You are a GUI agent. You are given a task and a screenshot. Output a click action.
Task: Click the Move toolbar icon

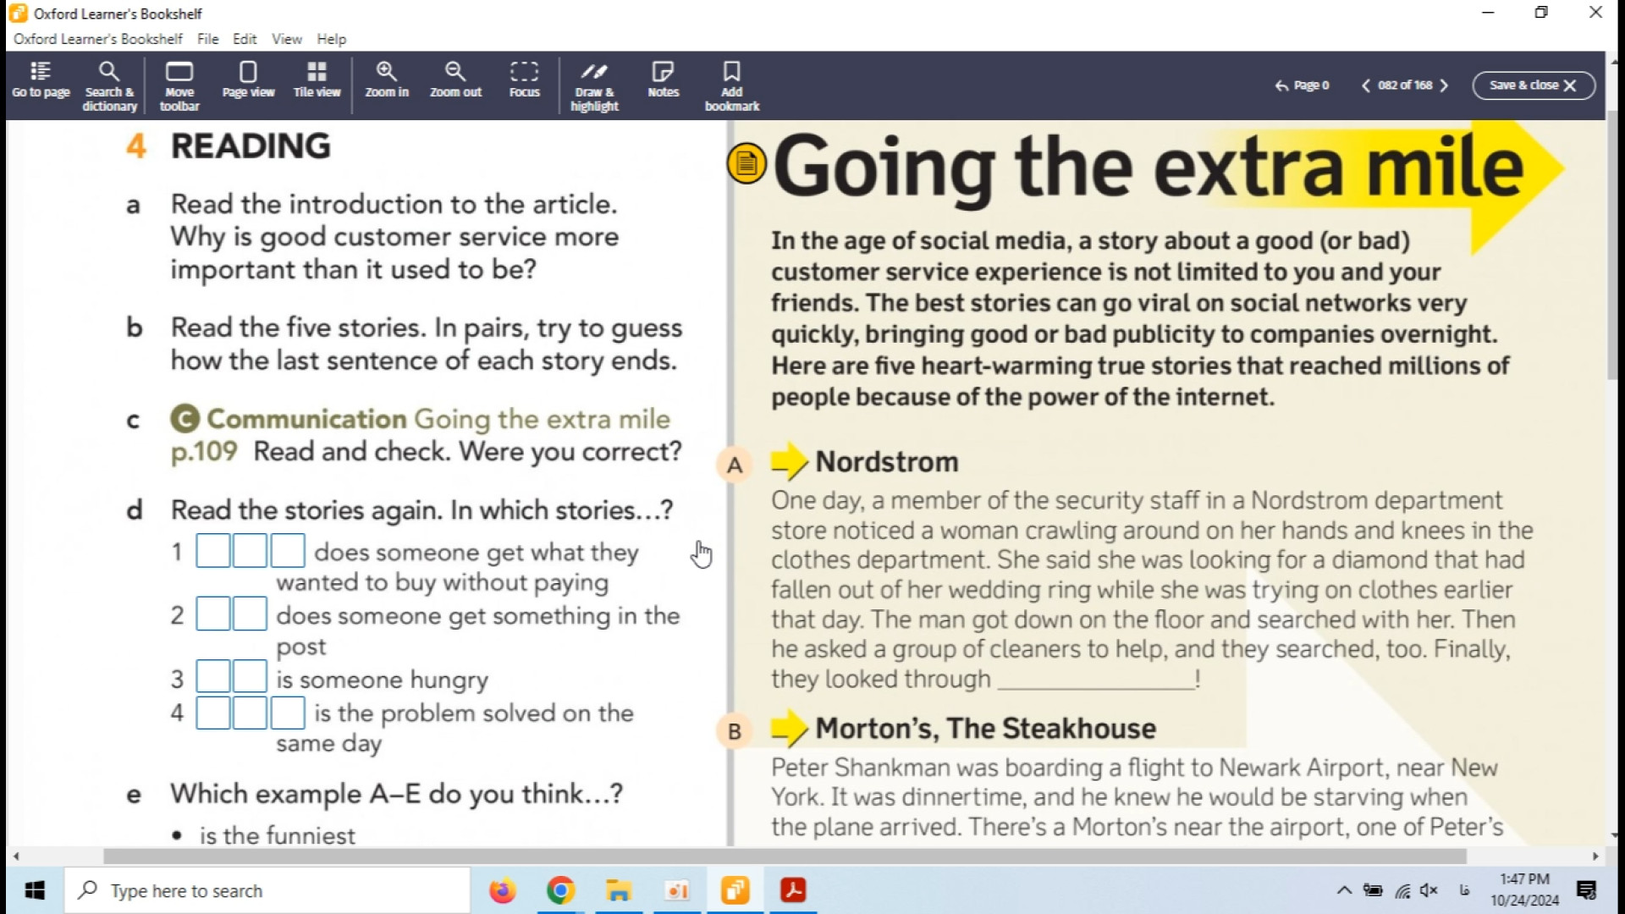pos(179,85)
